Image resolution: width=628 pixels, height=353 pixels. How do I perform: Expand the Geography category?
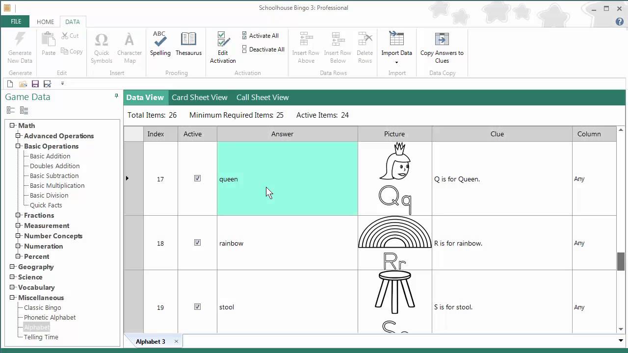tap(12, 267)
